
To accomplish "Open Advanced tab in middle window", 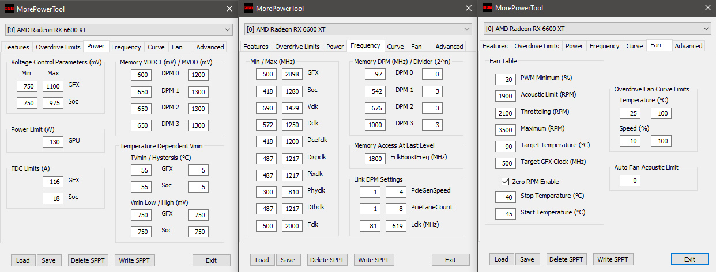I will pyautogui.click(x=449, y=47).
